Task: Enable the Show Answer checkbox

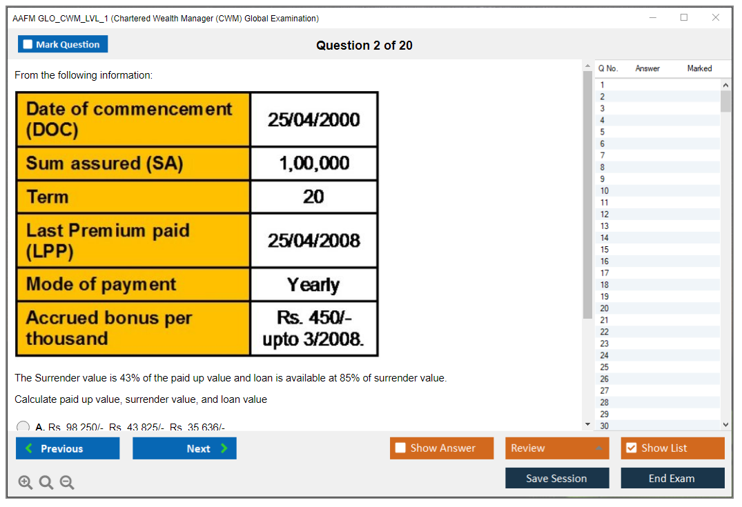Action: [x=401, y=448]
